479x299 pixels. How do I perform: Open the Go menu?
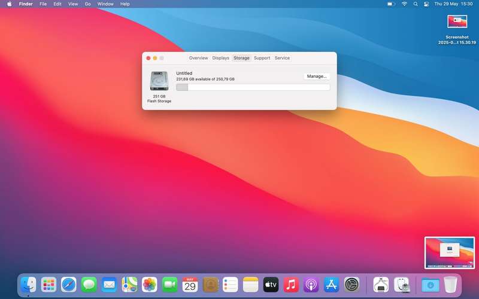tap(87, 4)
